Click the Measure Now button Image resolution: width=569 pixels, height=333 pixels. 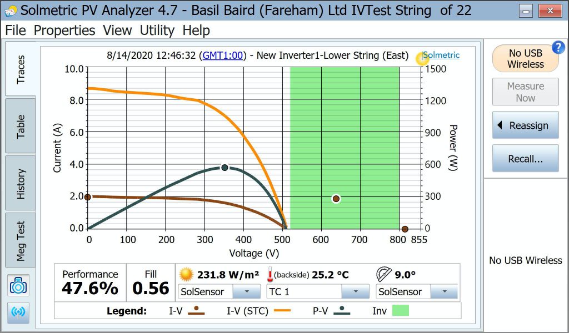point(526,92)
